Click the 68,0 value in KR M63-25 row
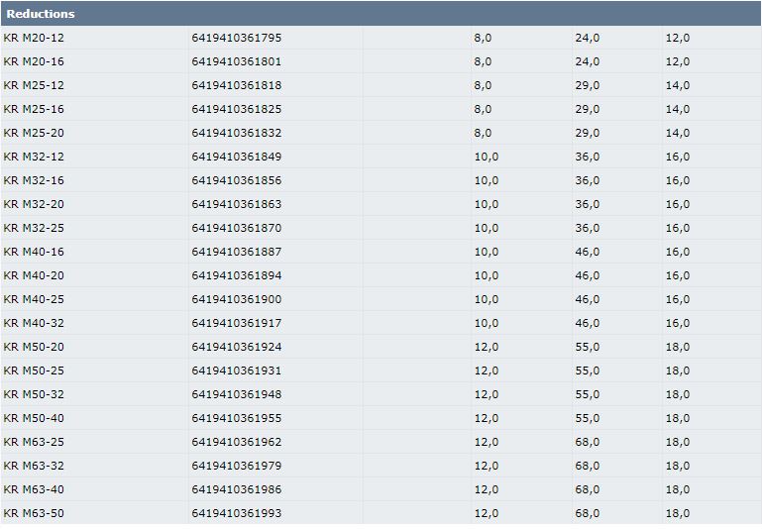This screenshot has width=762, height=529. (587, 443)
